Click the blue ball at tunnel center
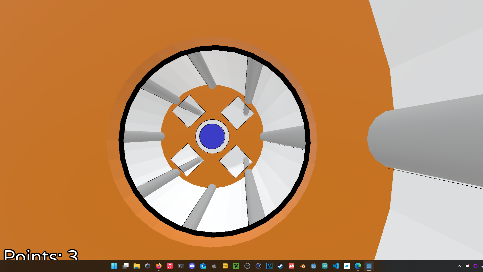 point(212,136)
